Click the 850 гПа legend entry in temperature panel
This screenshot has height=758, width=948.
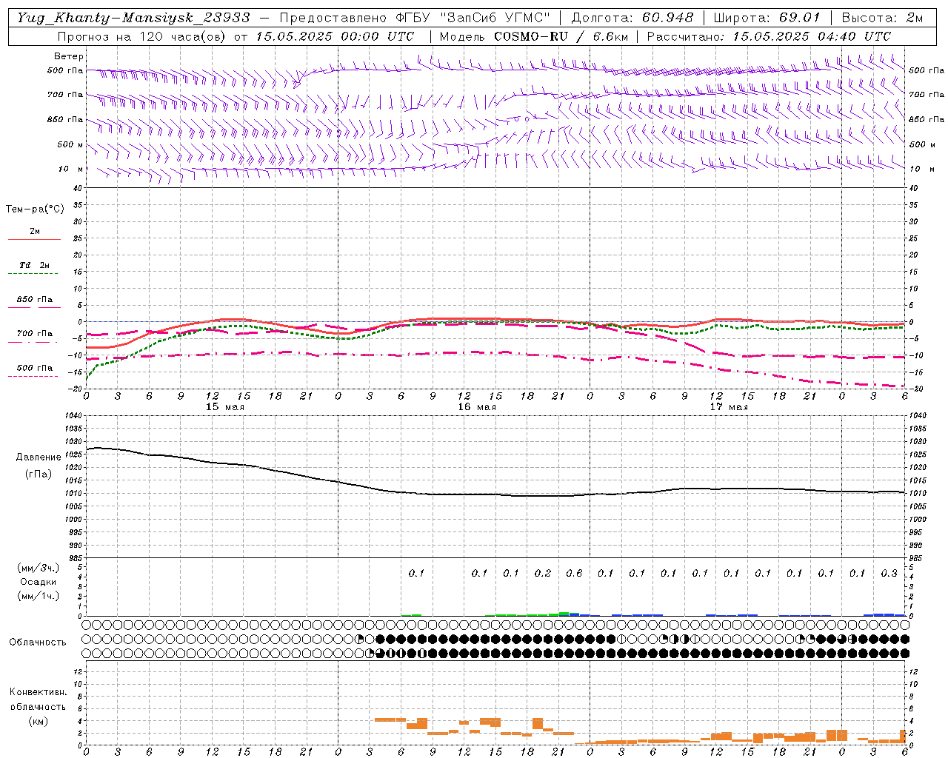click(35, 300)
